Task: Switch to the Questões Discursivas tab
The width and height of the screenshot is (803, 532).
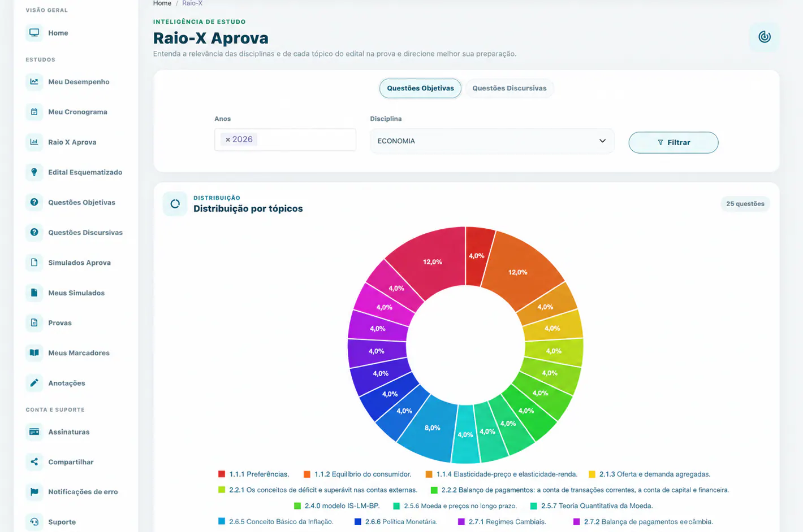Action: click(510, 88)
